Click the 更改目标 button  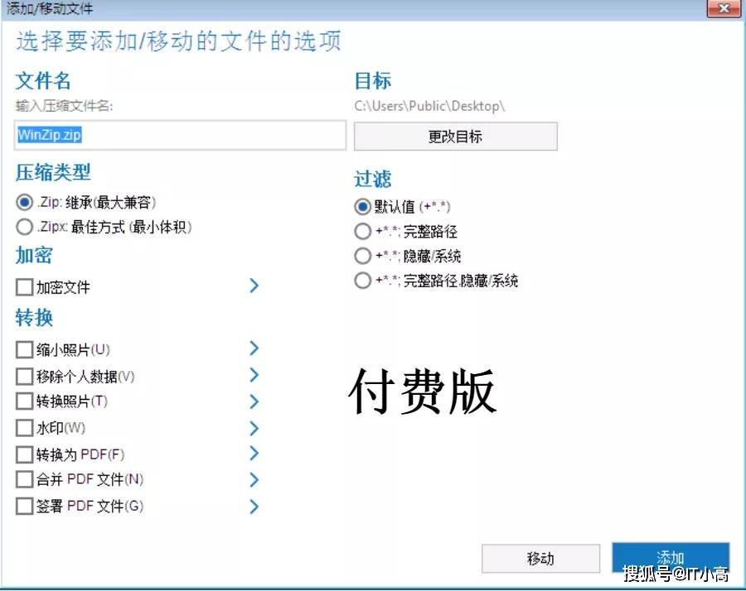click(455, 137)
